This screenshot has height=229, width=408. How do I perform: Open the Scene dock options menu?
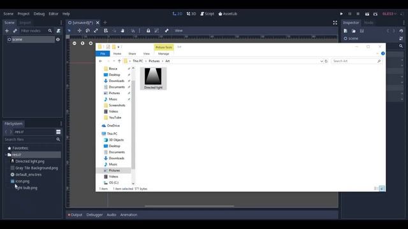tap(61, 23)
